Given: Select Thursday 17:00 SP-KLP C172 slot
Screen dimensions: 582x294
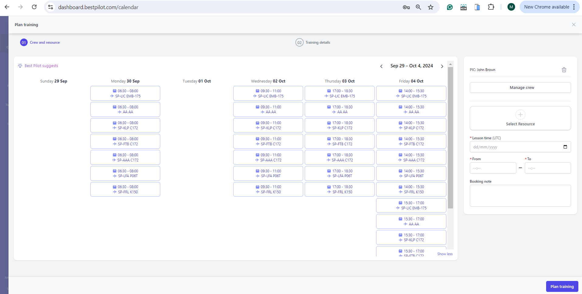Looking at the screenshot, I should pyautogui.click(x=340, y=125).
